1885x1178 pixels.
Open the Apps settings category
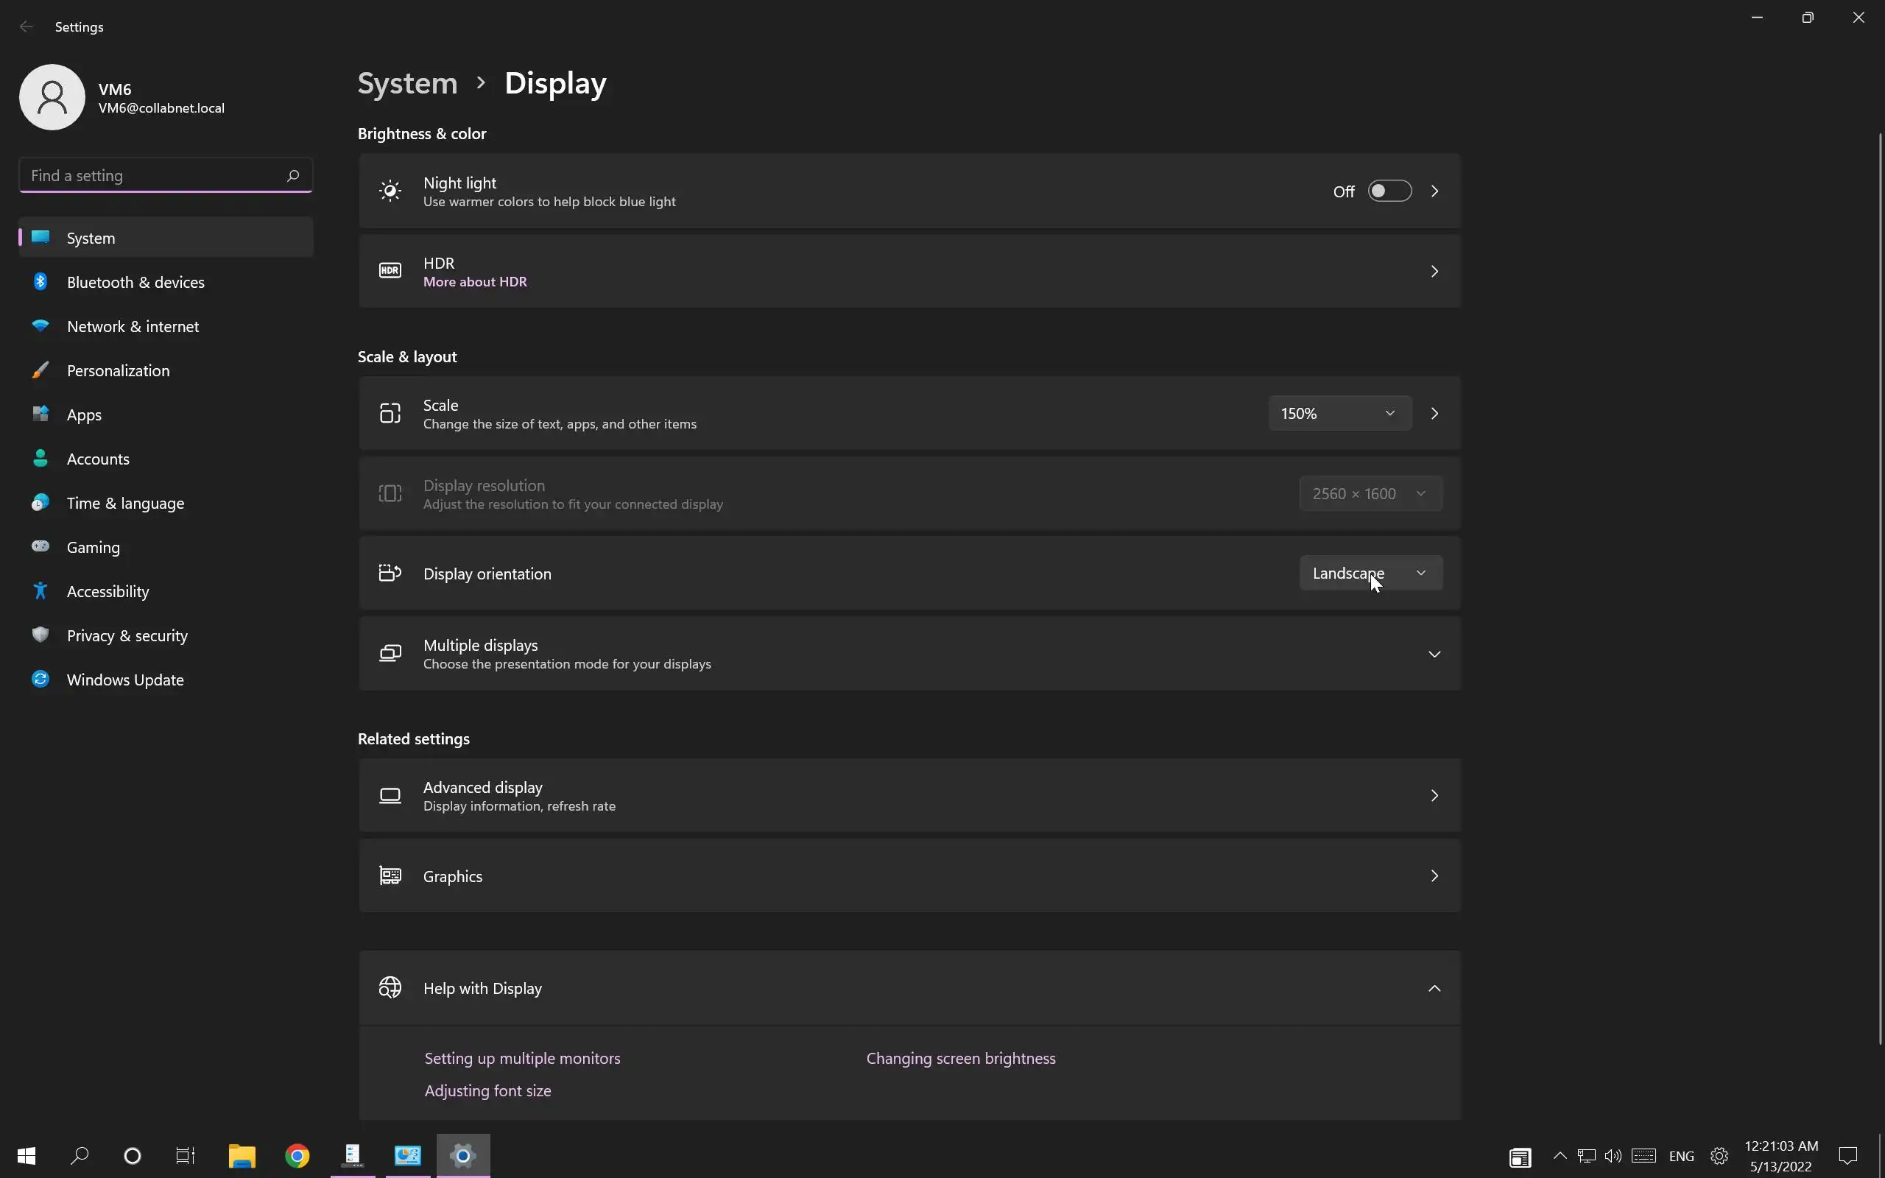coord(84,415)
